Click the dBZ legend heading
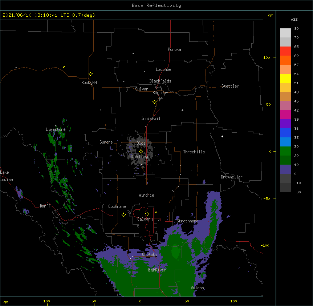This screenshot has width=313, height=306. (294, 19)
